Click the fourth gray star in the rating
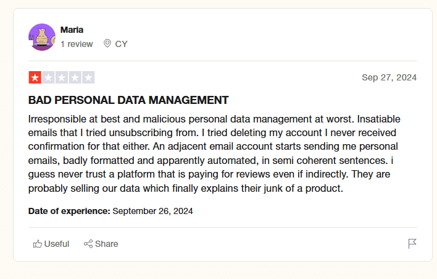This screenshot has height=279, width=437. (75, 78)
